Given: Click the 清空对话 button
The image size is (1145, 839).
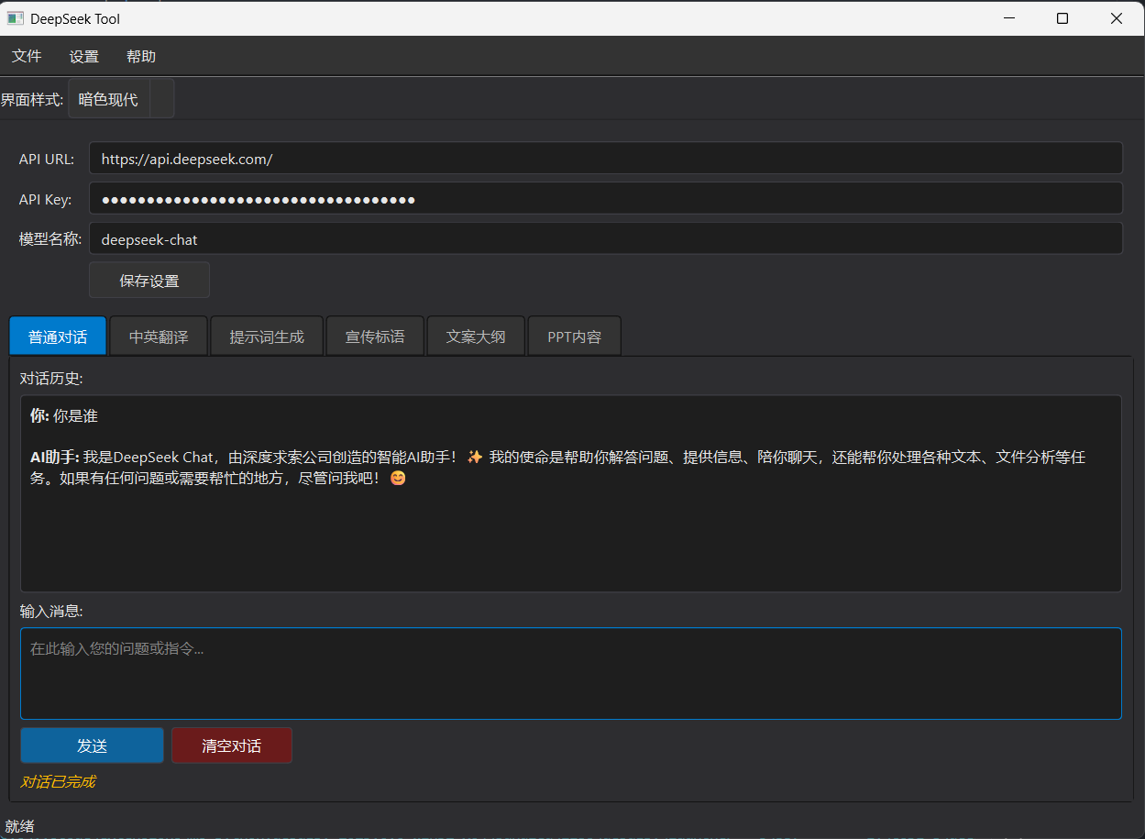Looking at the screenshot, I should pyautogui.click(x=232, y=745).
